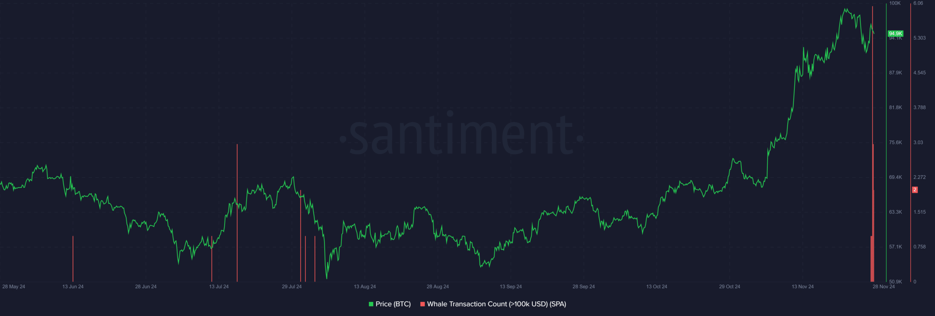Select the Whale Transaction Count (>100k USD) (SPA) label
This screenshot has height=316, width=935.
pos(497,304)
